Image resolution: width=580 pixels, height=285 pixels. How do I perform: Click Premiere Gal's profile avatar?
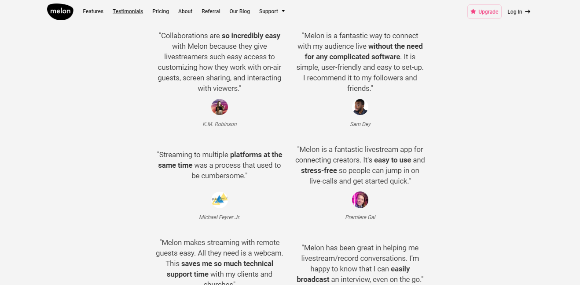(x=360, y=200)
